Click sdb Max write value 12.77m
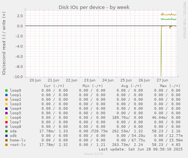The image size is (188, 158). [x=176, y=136]
